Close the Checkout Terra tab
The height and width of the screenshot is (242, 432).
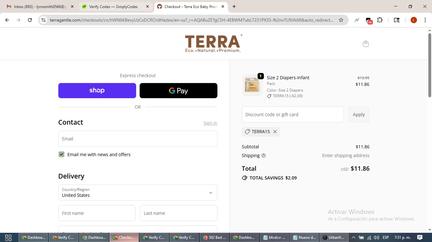click(x=223, y=7)
